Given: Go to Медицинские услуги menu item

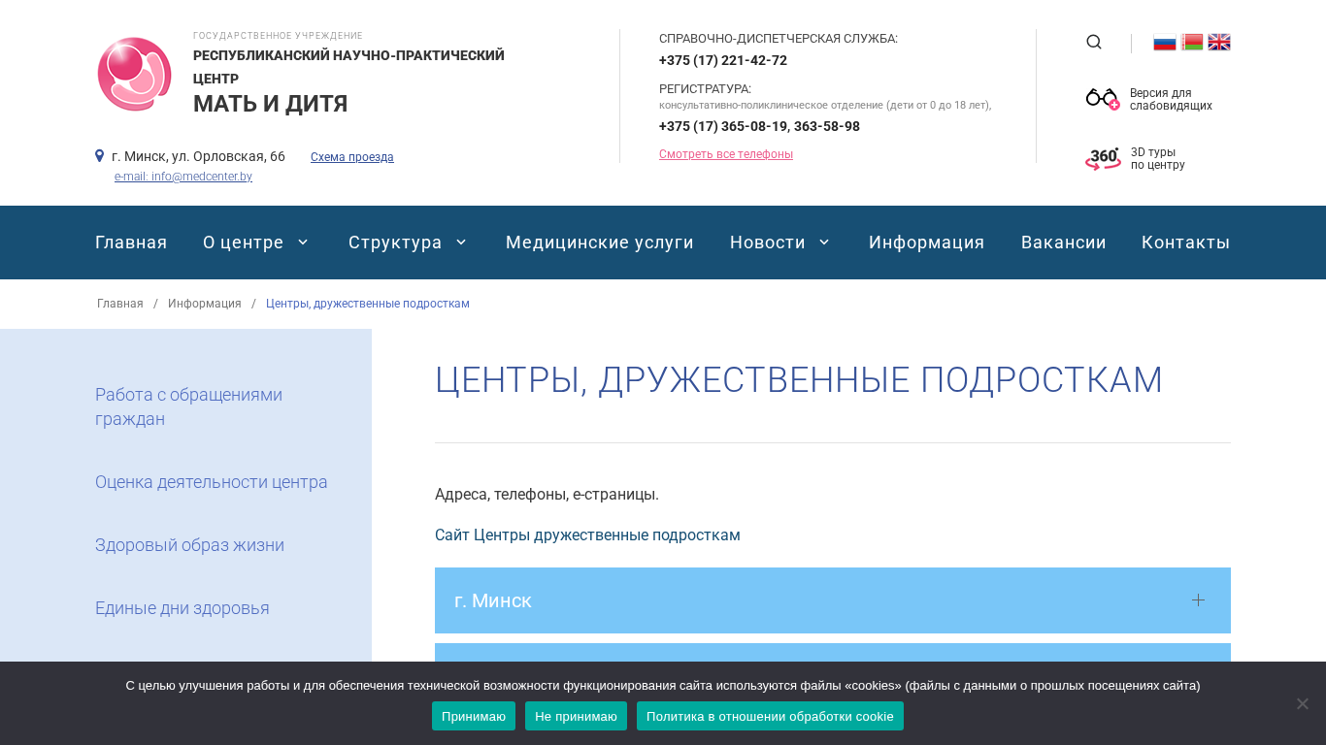Looking at the screenshot, I should pyautogui.click(x=599, y=243).
